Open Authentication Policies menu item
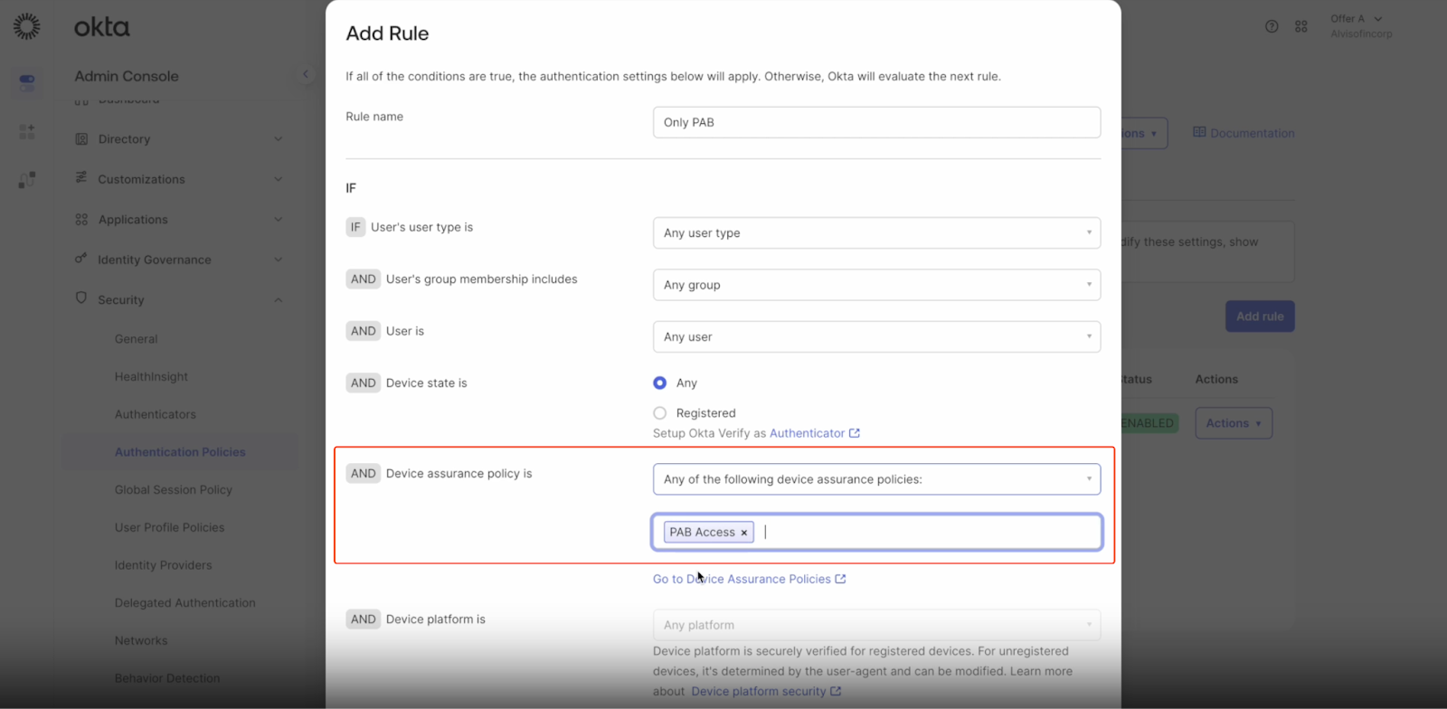 pyautogui.click(x=180, y=452)
